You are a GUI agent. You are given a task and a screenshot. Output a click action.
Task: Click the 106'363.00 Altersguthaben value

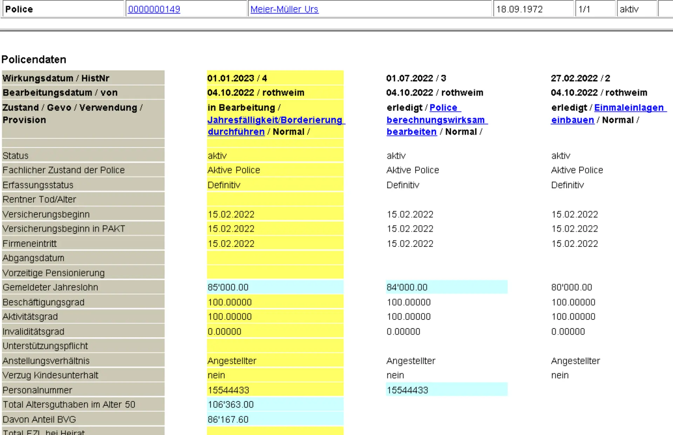230,404
